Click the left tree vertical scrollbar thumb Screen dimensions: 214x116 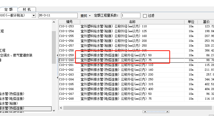pyautogui.click(x=54, y=47)
